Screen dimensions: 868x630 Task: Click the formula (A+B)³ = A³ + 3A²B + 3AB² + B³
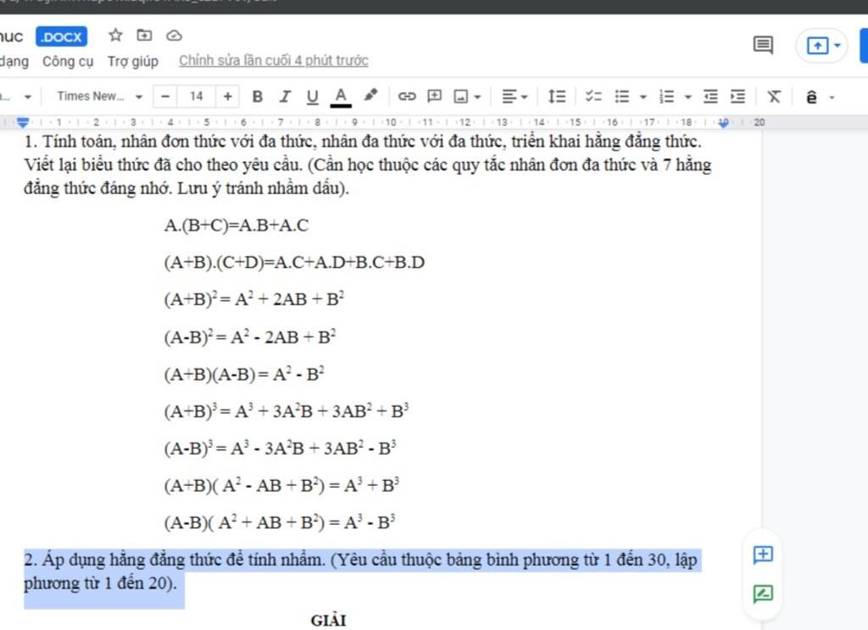point(287,410)
